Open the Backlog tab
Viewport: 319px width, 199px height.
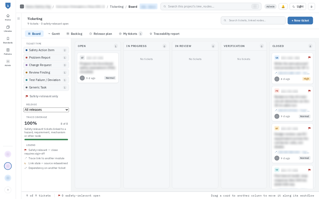pos(74,34)
